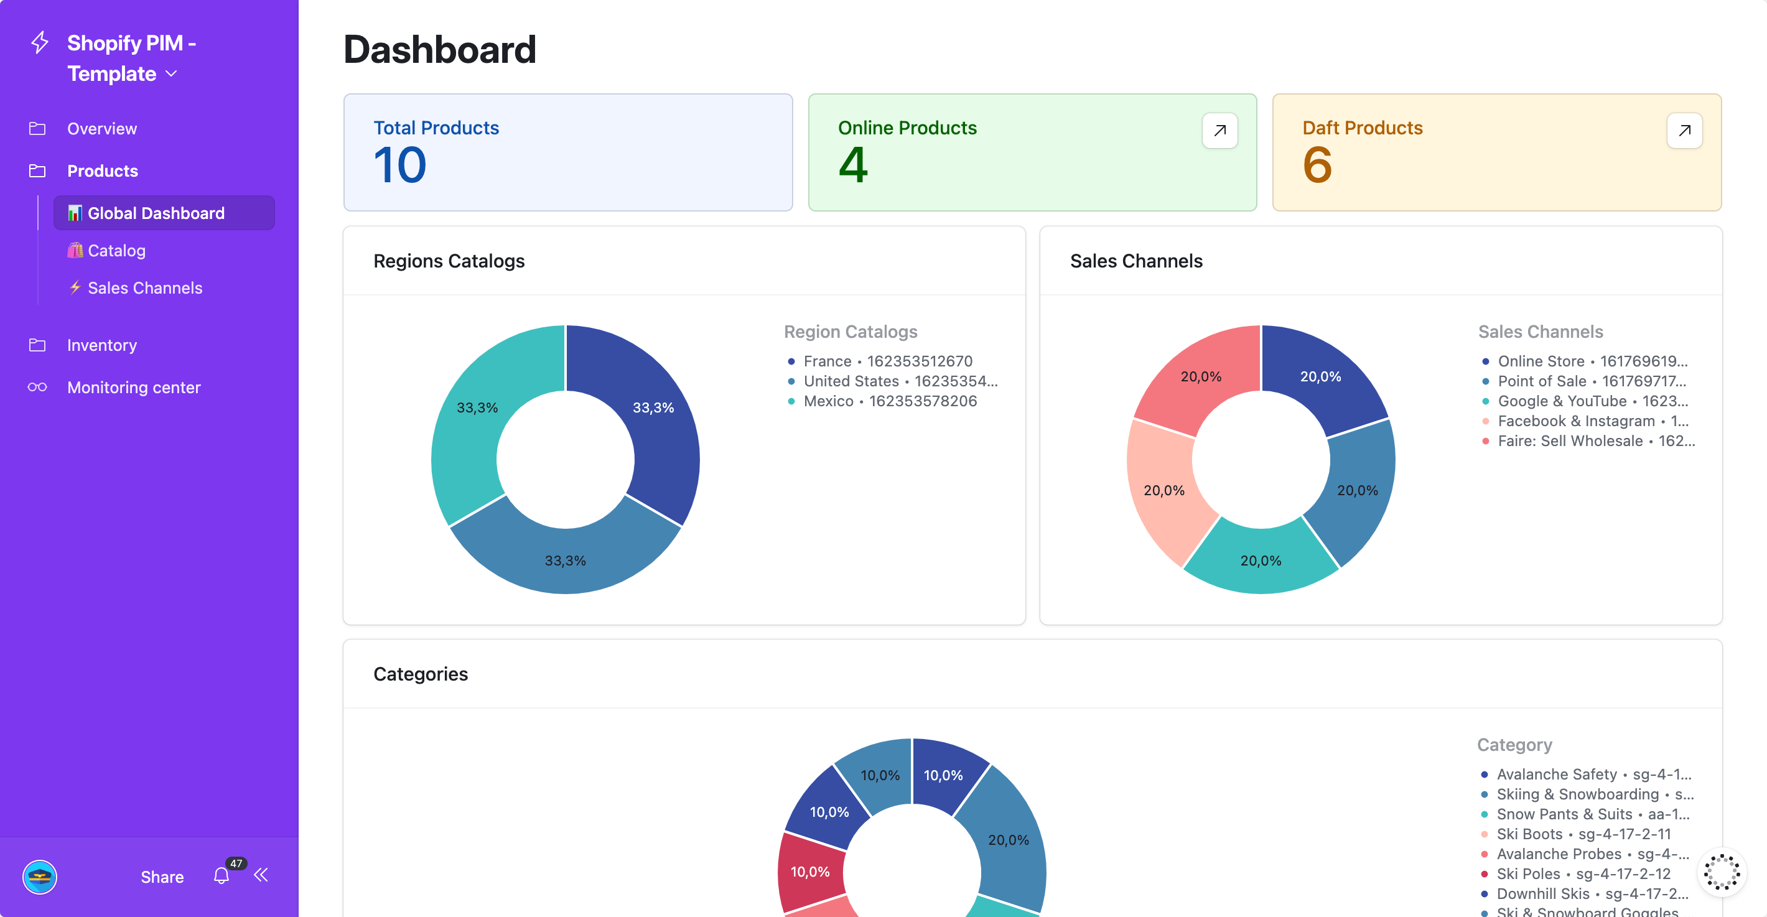Image resolution: width=1767 pixels, height=917 pixels.
Task: Collapse the sidebar with double-chevron arrows
Action: point(261,875)
